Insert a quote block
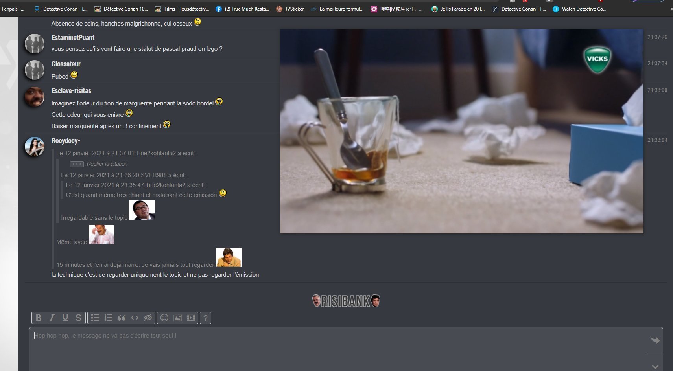This screenshot has height=371, width=673. (x=122, y=318)
